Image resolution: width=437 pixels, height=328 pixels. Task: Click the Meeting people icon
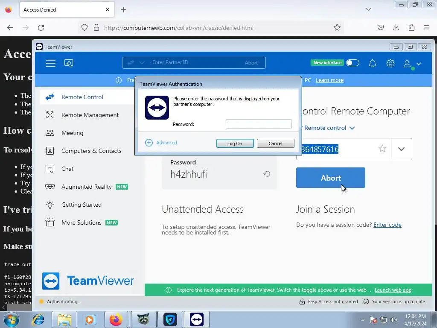click(x=50, y=133)
